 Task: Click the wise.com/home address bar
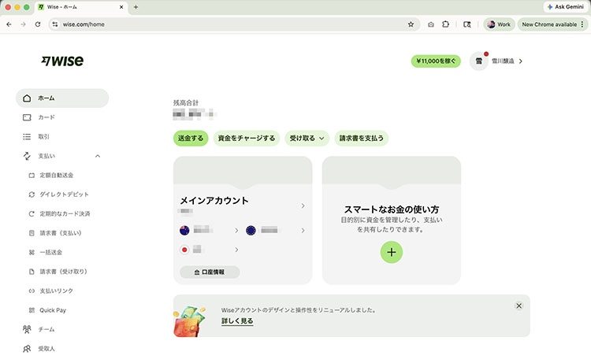pyautogui.click(x=234, y=24)
